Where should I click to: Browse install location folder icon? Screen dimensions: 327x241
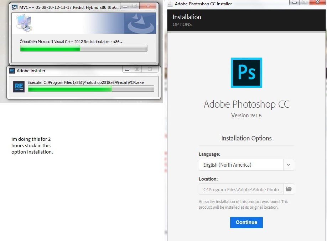[289, 189]
